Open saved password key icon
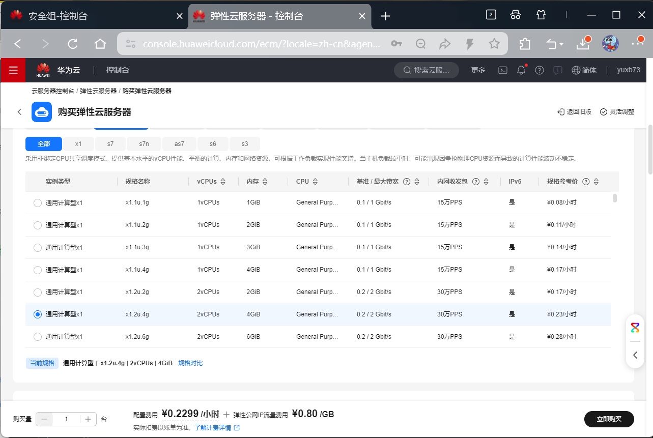Image resolution: width=653 pixels, height=438 pixels. click(396, 44)
